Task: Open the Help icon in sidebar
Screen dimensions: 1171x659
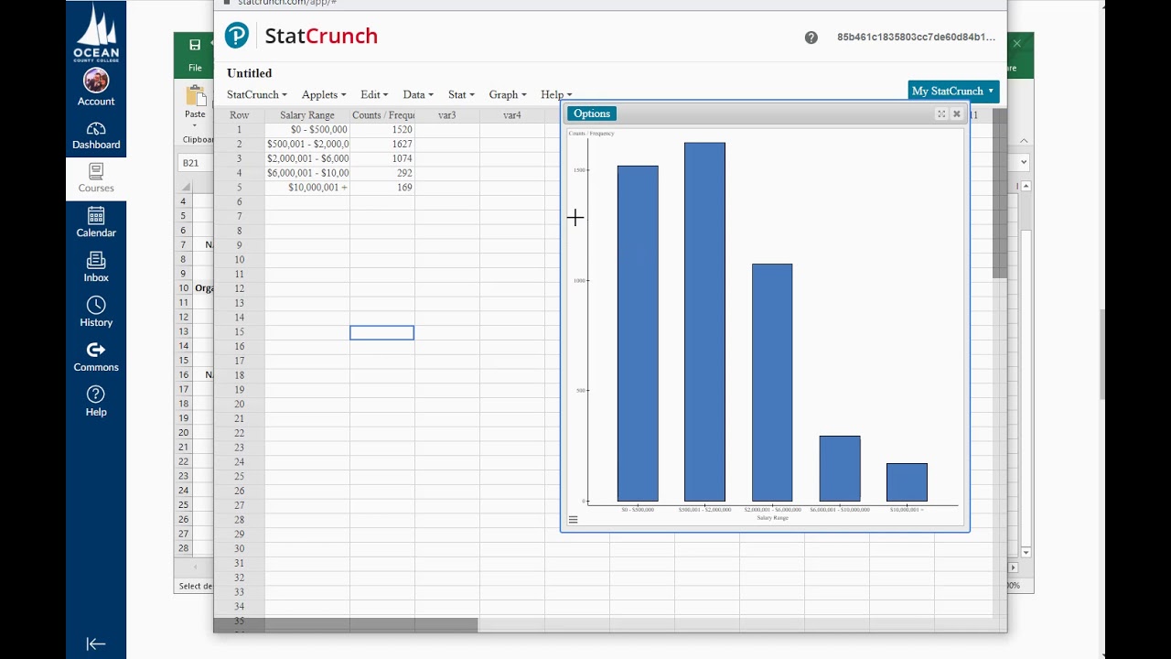Action: coord(96,394)
